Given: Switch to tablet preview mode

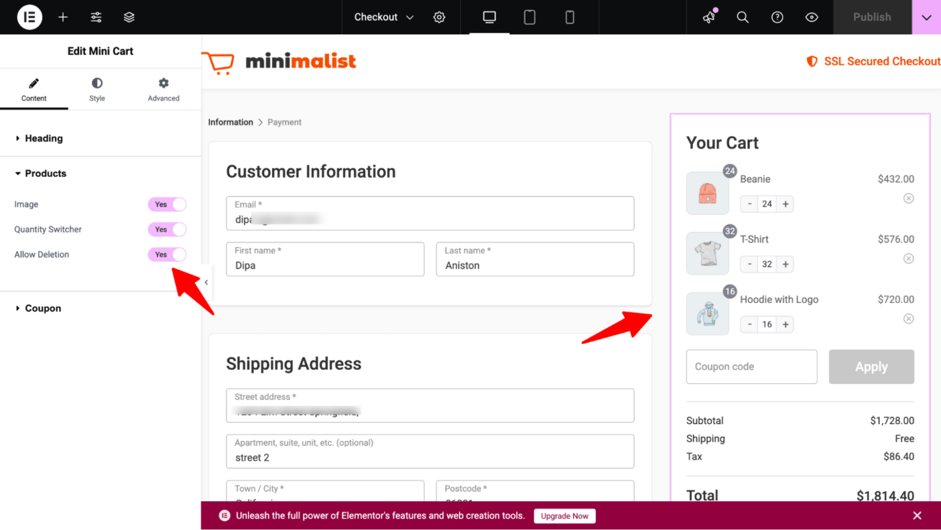Looking at the screenshot, I should click(529, 17).
